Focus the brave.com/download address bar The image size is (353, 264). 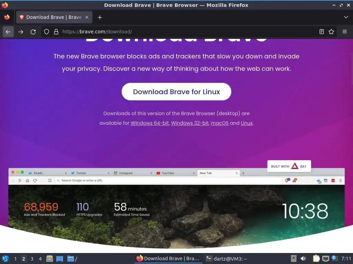point(189,32)
